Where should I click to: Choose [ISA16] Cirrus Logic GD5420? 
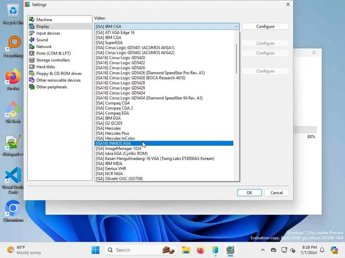(x=164, y=58)
